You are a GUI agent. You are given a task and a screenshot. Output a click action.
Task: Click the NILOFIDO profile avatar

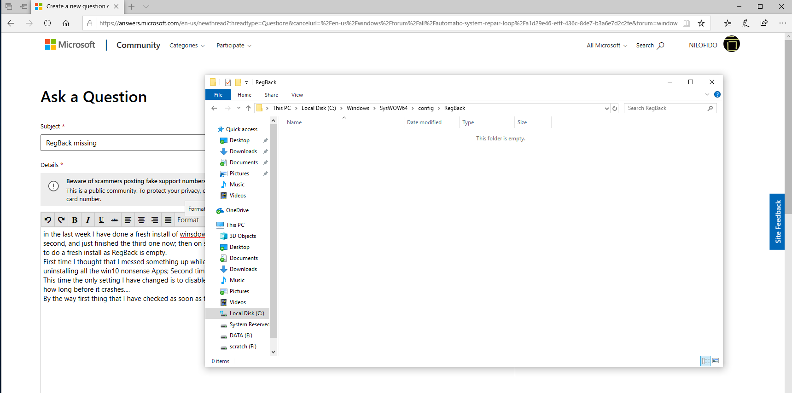(731, 44)
